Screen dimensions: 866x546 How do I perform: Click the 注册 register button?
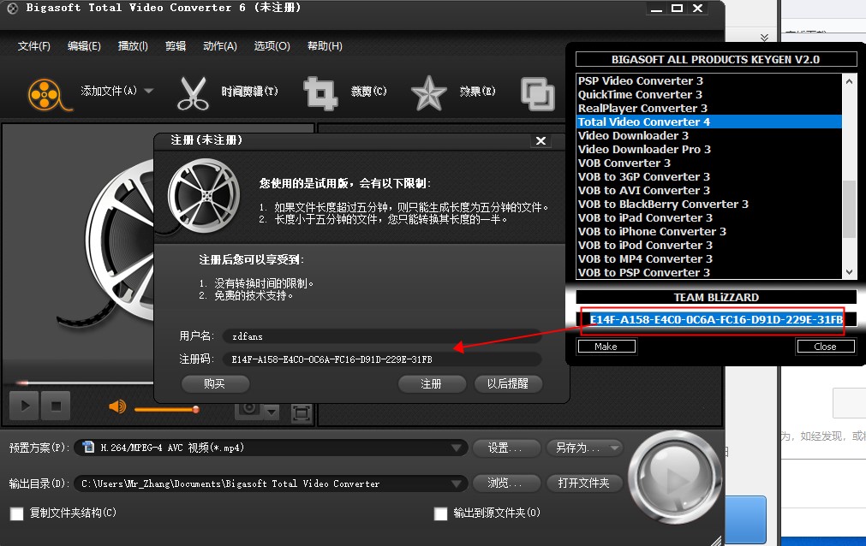(432, 383)
